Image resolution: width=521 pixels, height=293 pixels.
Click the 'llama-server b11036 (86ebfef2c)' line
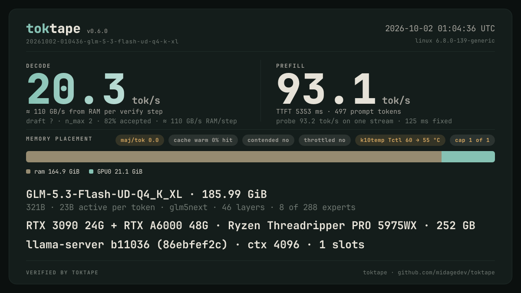[195, 245]
